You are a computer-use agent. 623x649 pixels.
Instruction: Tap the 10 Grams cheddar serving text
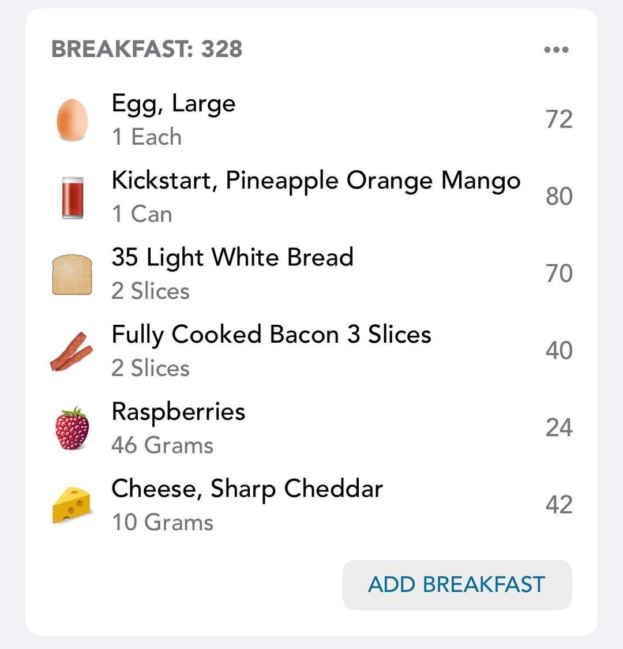pos(163,522)
